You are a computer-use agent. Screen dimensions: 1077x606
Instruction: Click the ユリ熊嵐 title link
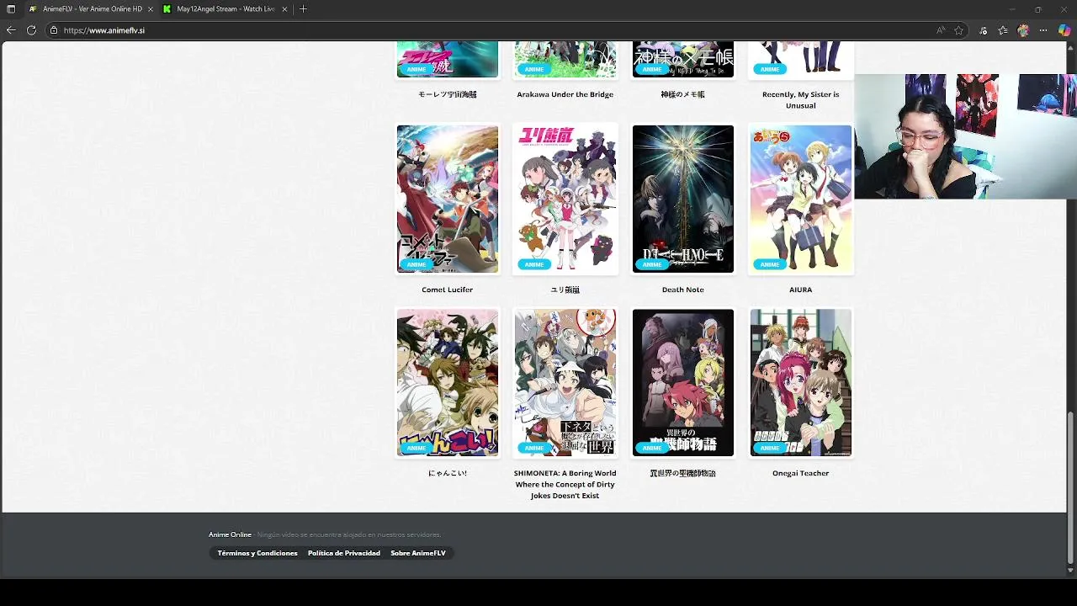pyautogui.click(x=565, y=290)
